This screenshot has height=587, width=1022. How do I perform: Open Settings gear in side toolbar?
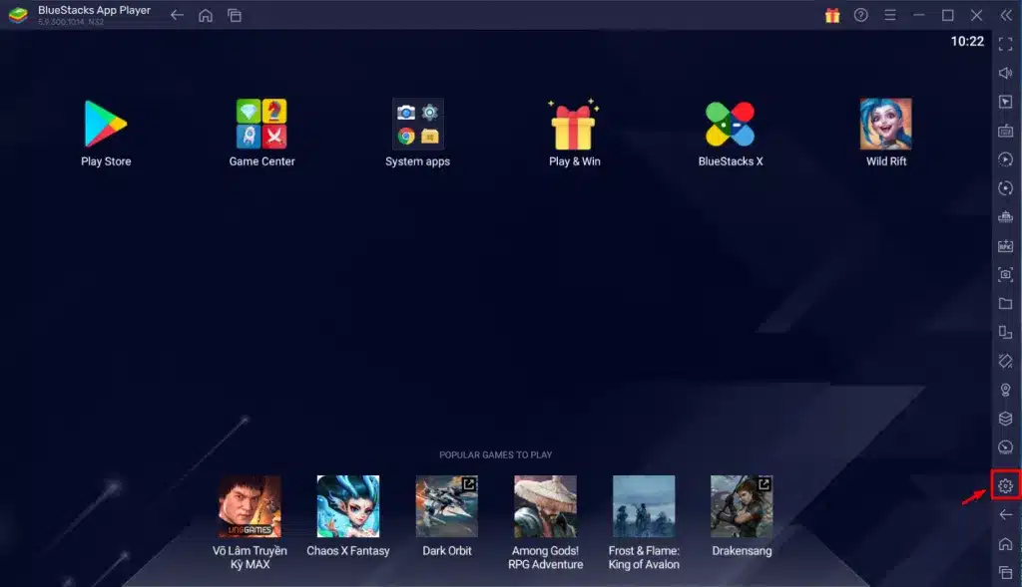tap(1006, 485)
